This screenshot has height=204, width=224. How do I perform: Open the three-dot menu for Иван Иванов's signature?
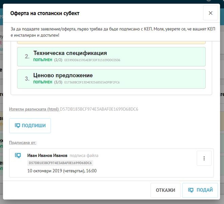click(x=204, y=158)
